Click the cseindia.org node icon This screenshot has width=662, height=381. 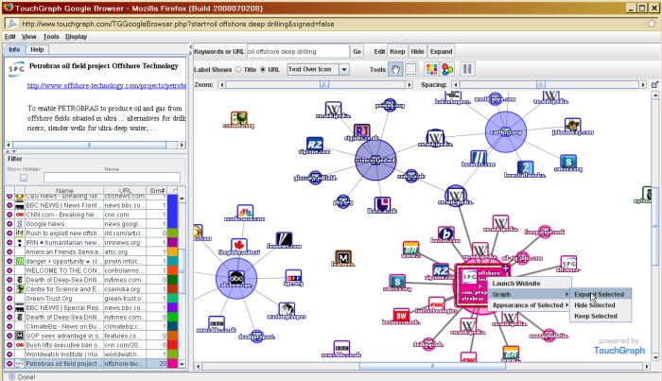point(239,118)
